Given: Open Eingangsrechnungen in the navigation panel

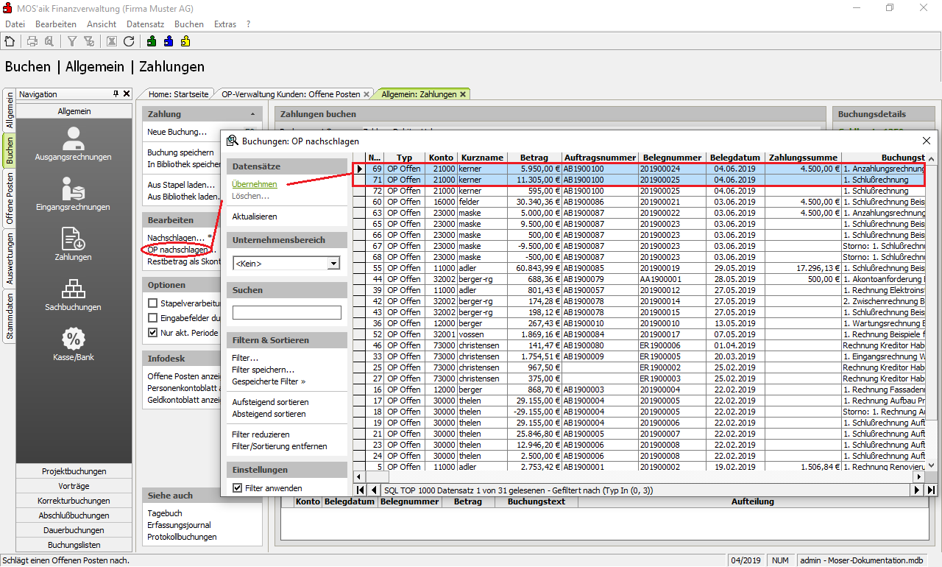Looking at the screenshot, I should (73, 194).
